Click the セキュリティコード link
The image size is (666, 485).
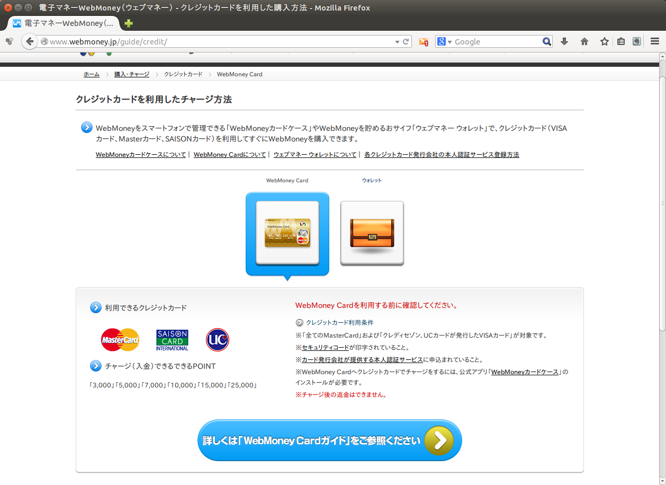(325, 348)
